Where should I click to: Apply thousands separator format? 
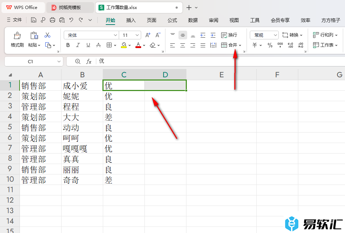(x=280, y=45)
